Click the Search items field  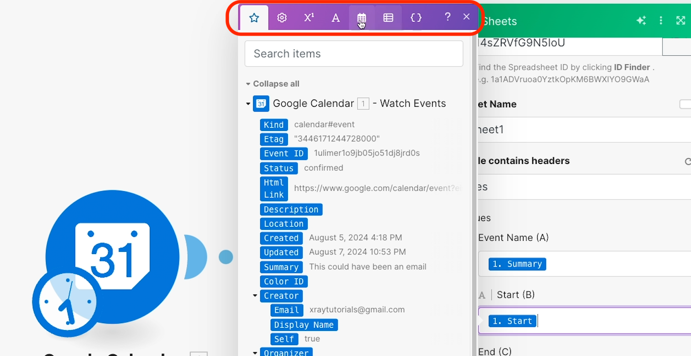pyautogui.click(x=354, y=54)
